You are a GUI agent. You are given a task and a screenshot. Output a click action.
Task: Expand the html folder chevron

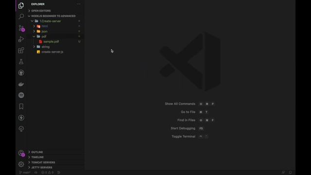coord(34,26)
